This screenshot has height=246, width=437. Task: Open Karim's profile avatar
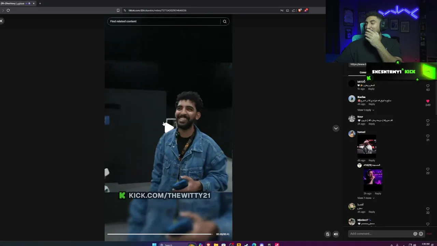[352, 99]
